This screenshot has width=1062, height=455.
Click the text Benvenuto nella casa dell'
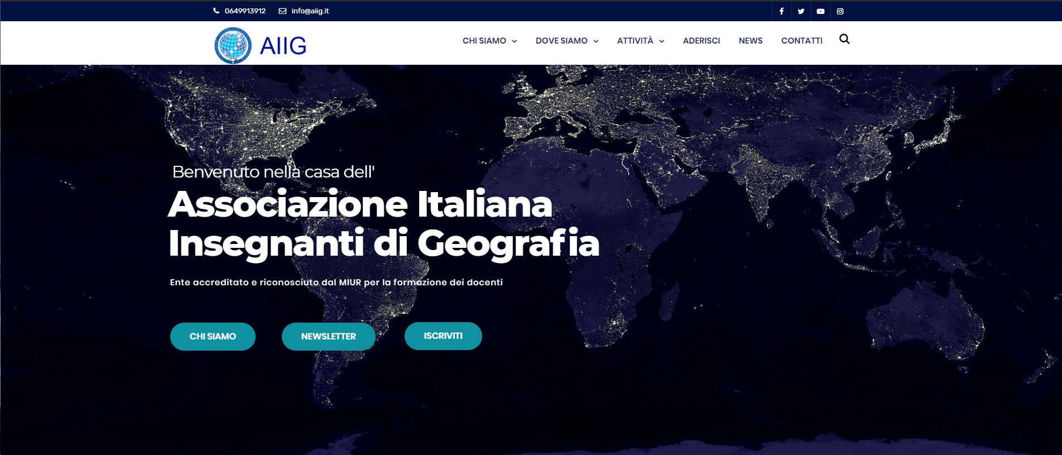point(273,171)
